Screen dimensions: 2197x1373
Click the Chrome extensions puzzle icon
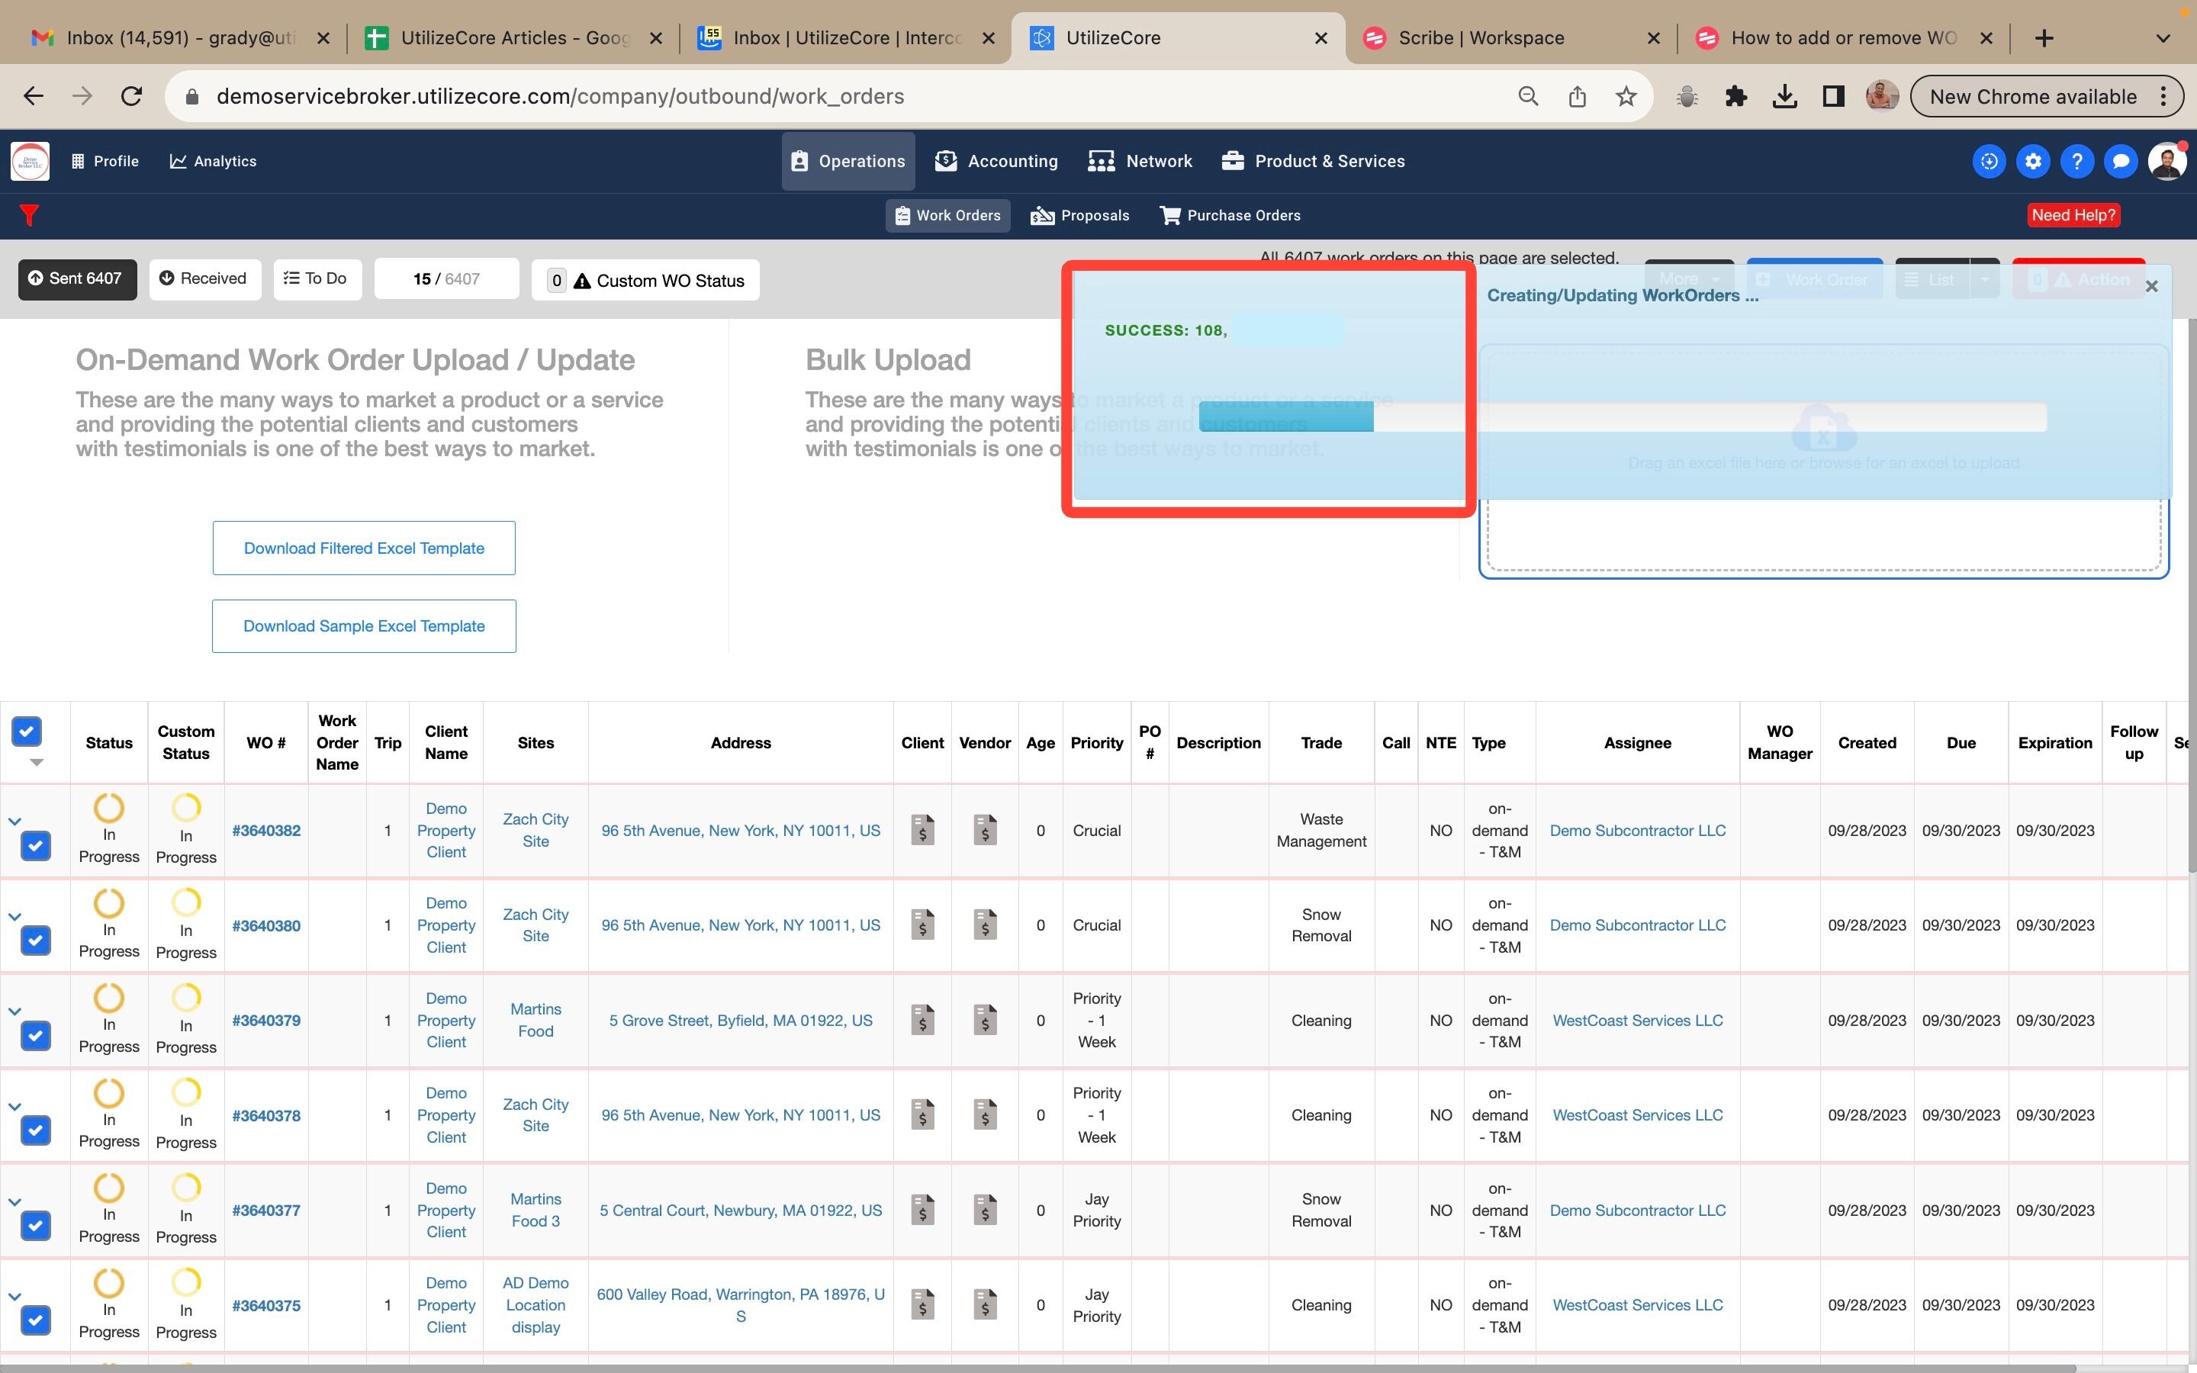coord(1735,96)
